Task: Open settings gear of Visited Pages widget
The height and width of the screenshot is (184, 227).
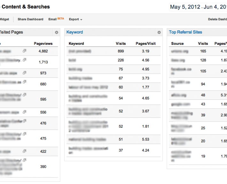Action: pos(57,32)
